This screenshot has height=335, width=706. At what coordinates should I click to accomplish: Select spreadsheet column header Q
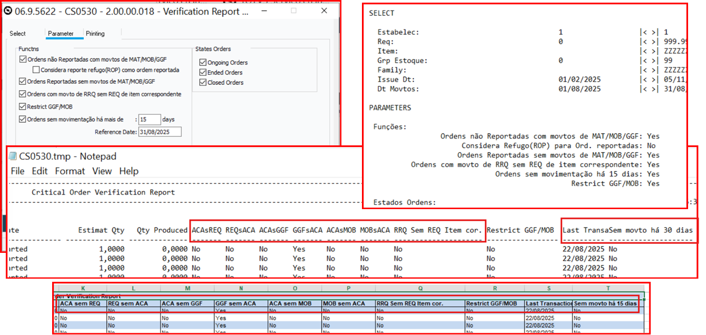pos(420,289)
